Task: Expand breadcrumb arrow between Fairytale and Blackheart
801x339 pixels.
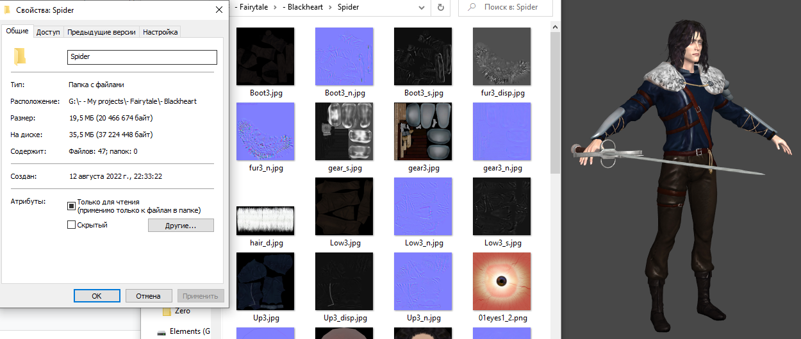Action: (275, 8)
